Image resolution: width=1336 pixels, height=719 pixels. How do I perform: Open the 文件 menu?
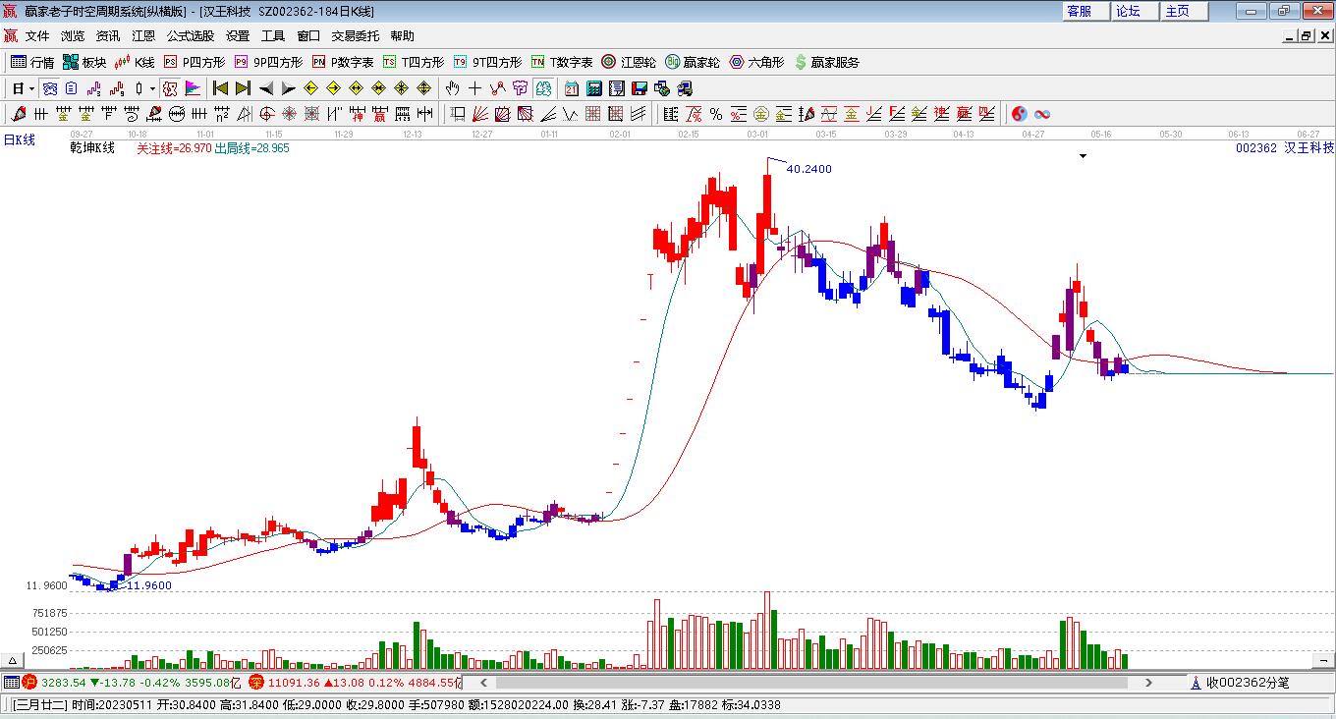(x=37, y=36)
